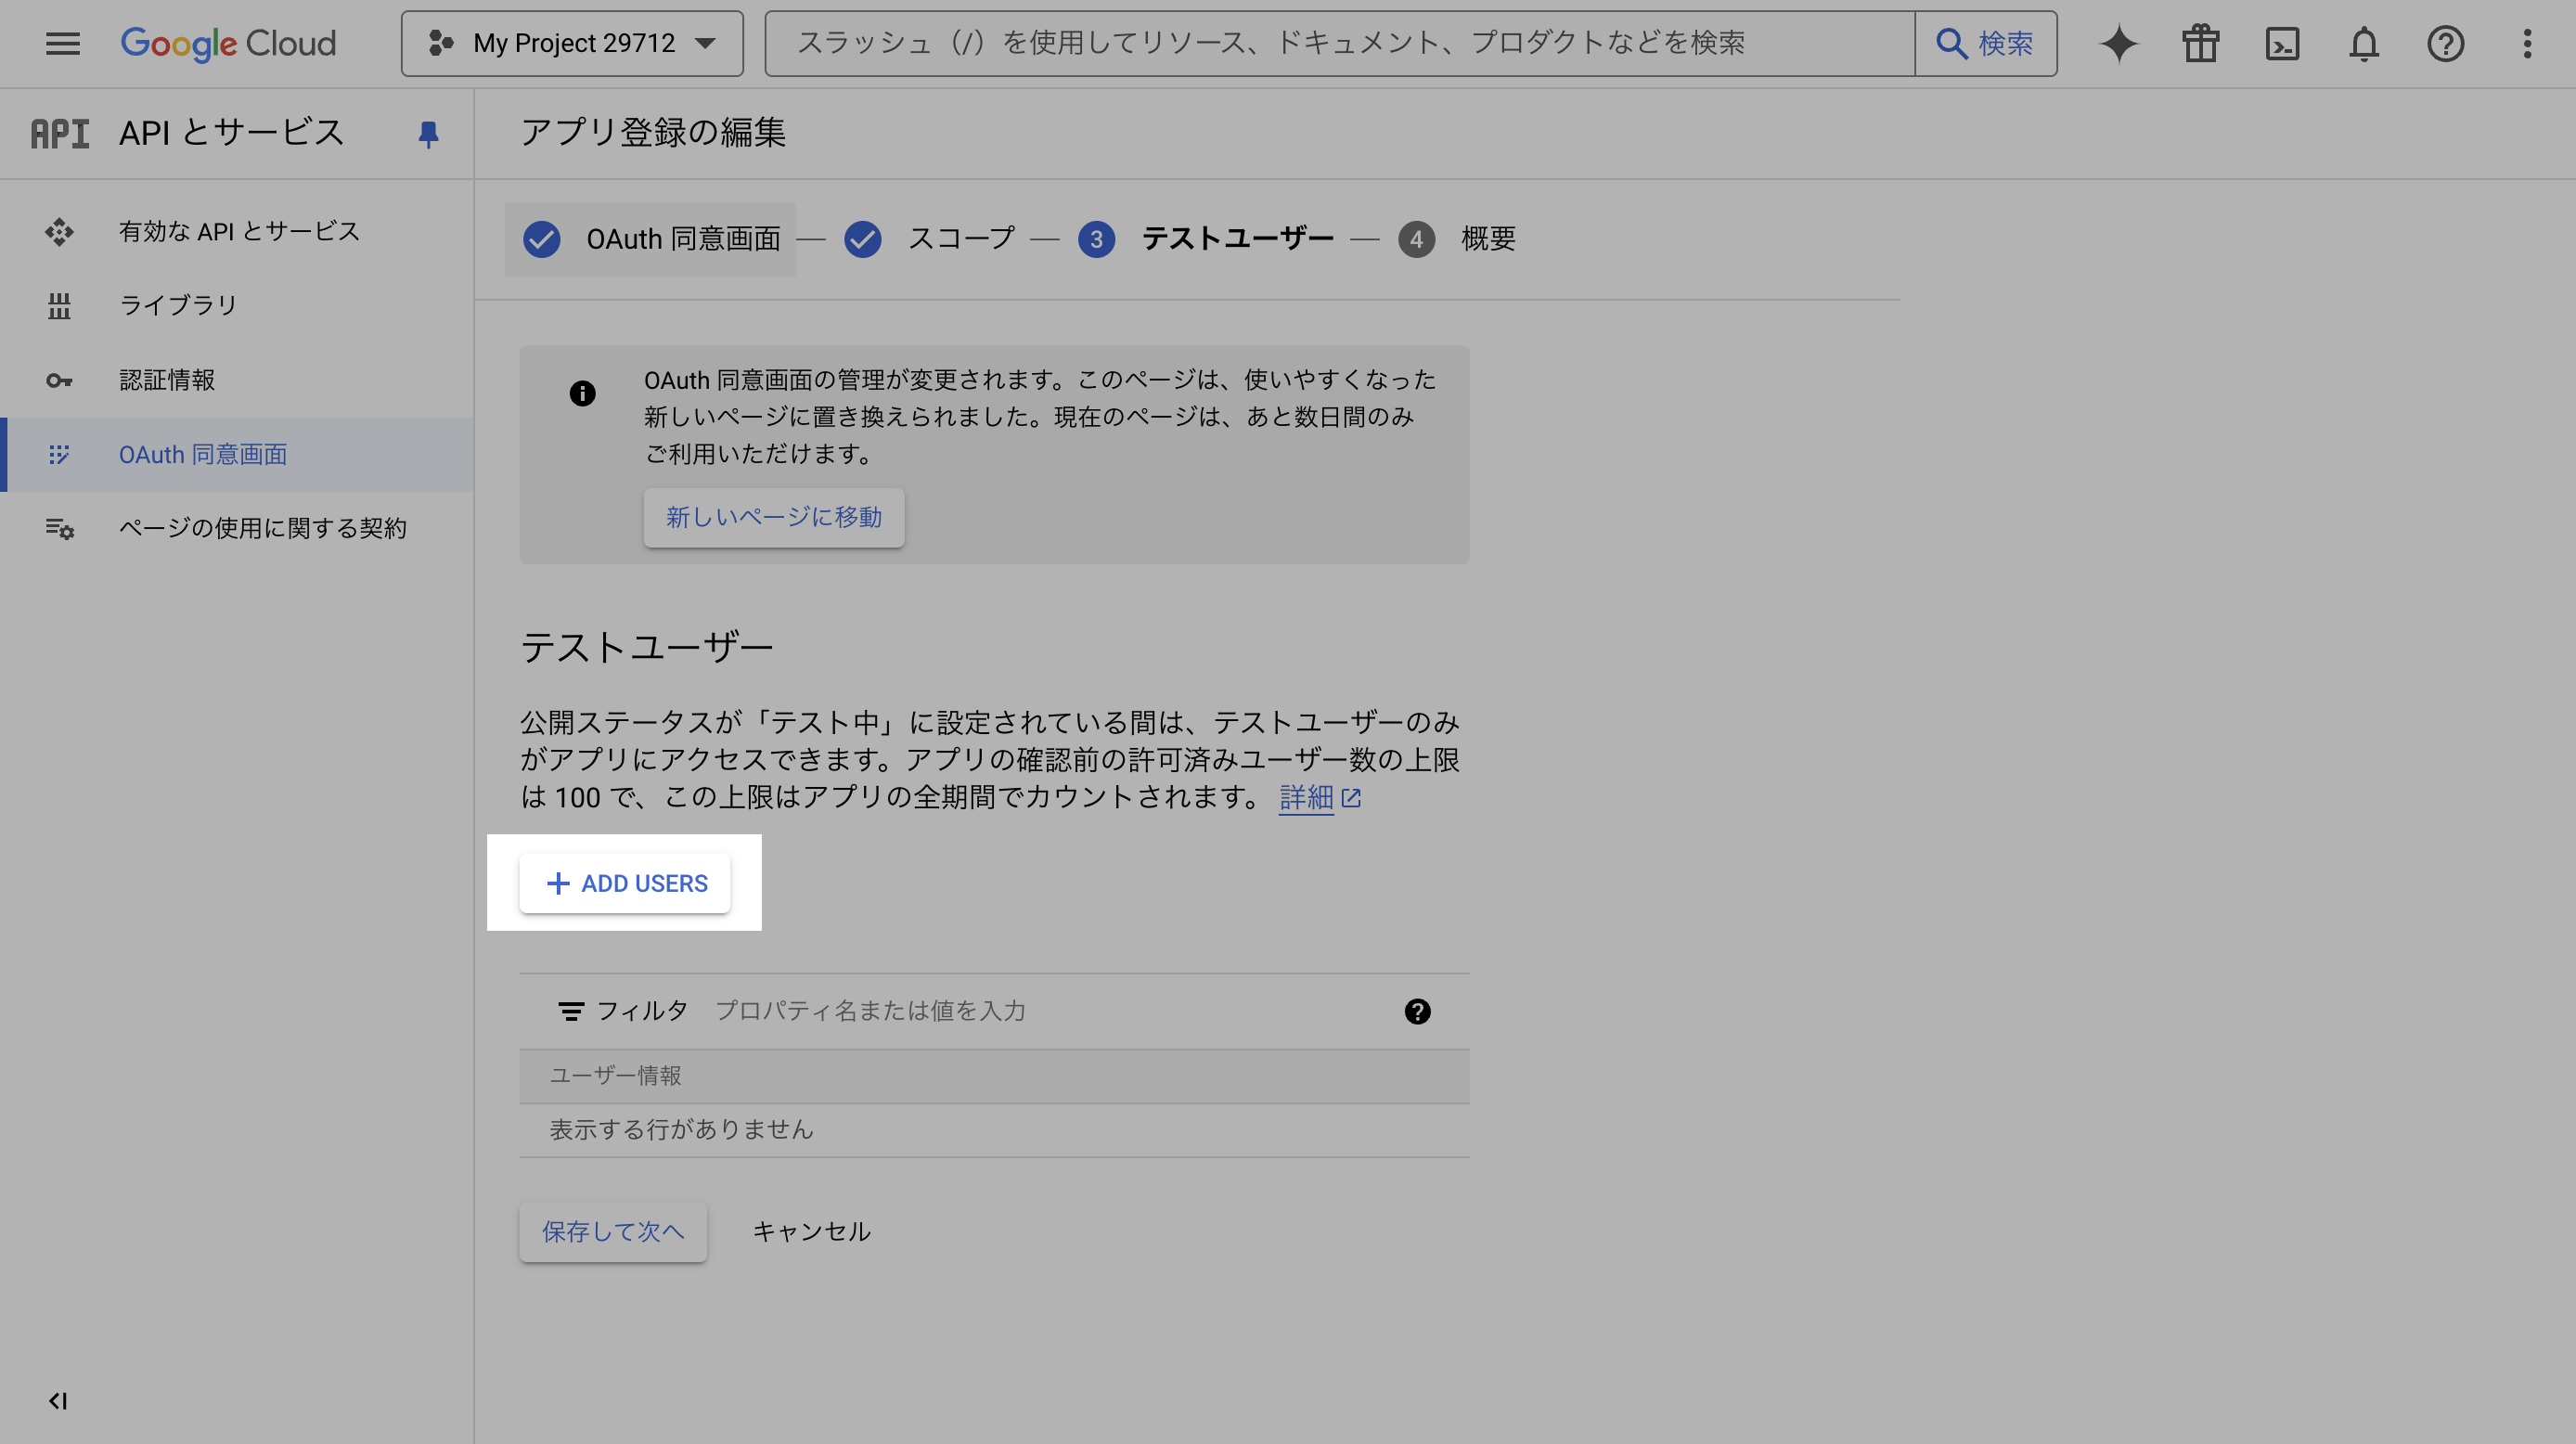Open ライブラリ in the sidebar
The image size is (2576, 1444).
click(x=178, y=305)
